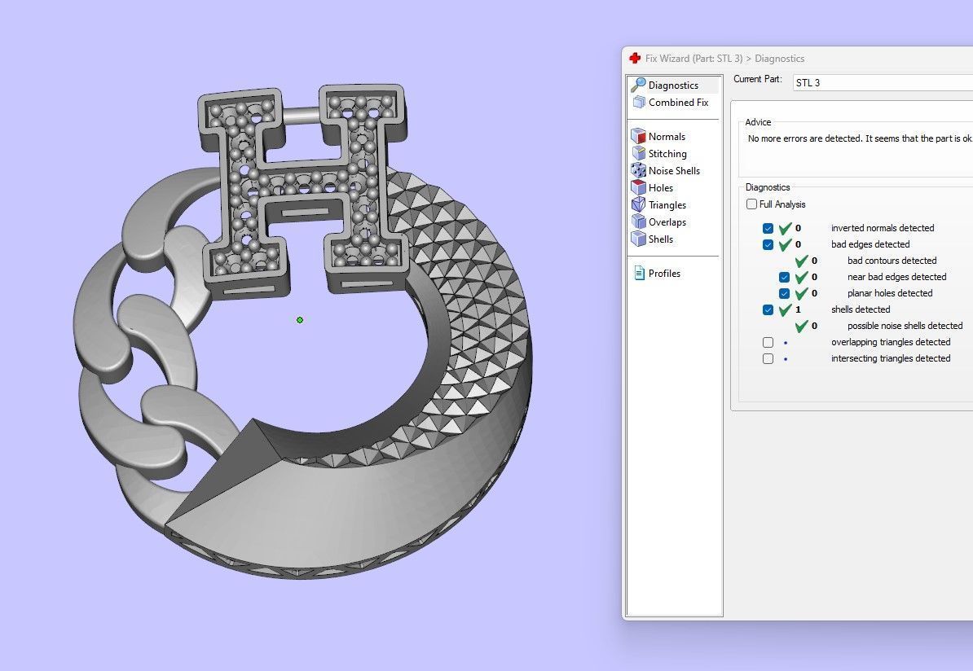The width and height of the screenshot is (973, 671).
Task: Uncheck planar holes detected checkbox
Action: pyautogui.click(x=785, y=293)
